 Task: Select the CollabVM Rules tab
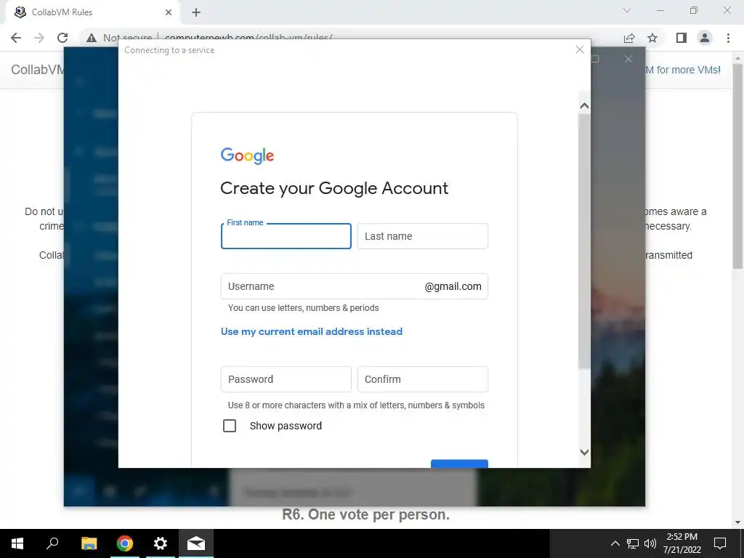92,12
